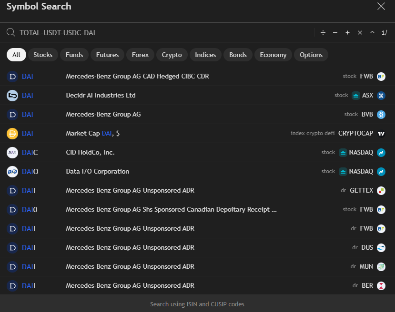This screenshot has height=312, width=395.
Task: Show the Economy category results
Action: pyautogui.click(x=273, y=55)
